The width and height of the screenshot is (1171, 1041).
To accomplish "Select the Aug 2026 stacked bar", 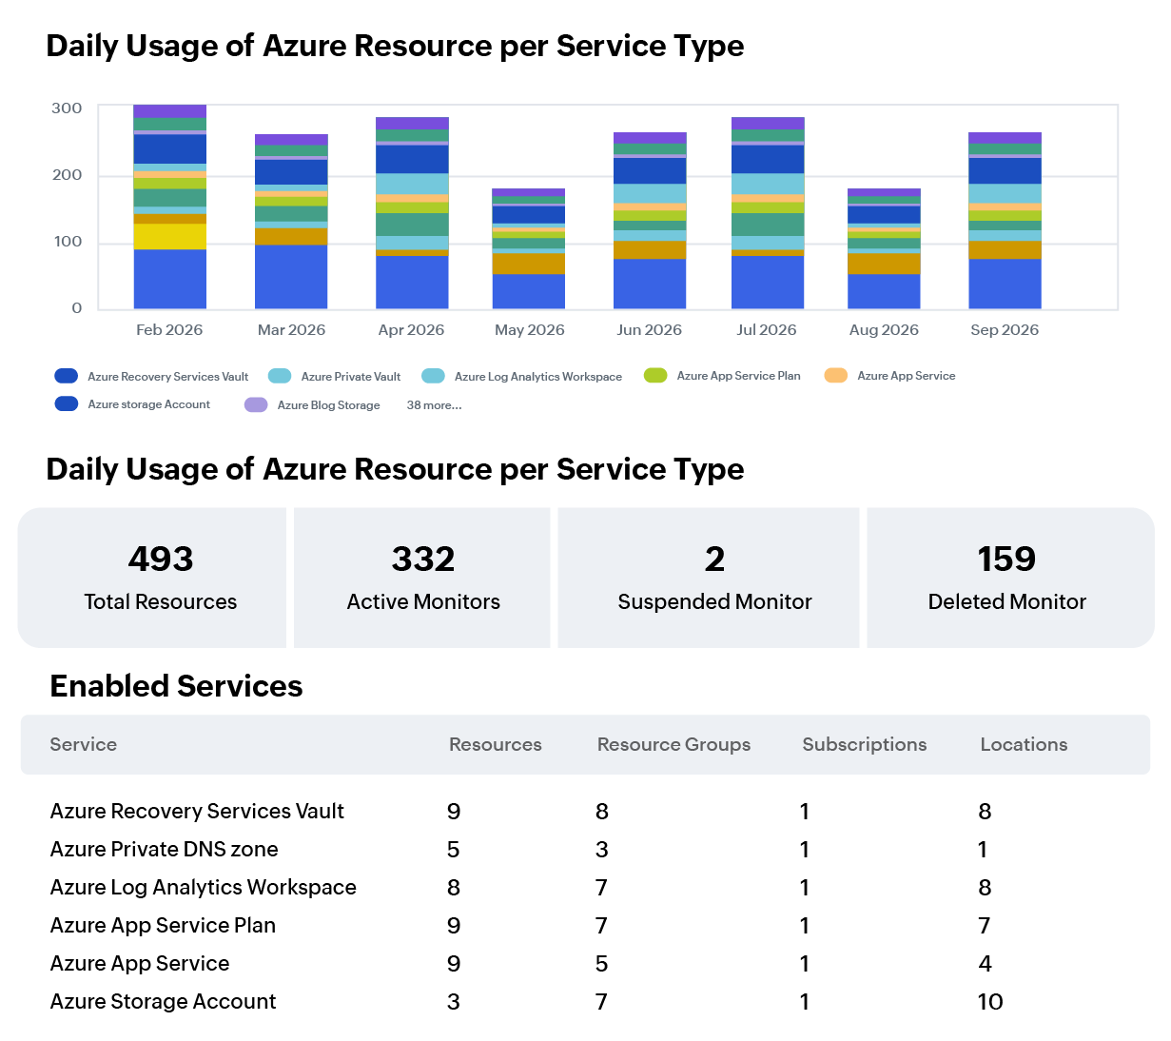I will pyautogui.click(x=884, y=248).
